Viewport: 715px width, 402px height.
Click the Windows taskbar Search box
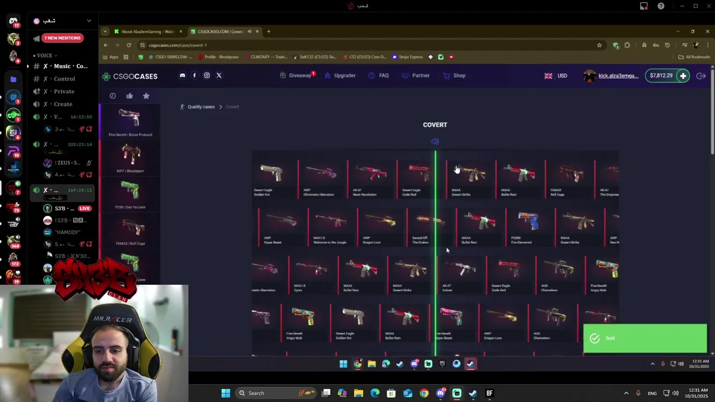tap(275, 393)
